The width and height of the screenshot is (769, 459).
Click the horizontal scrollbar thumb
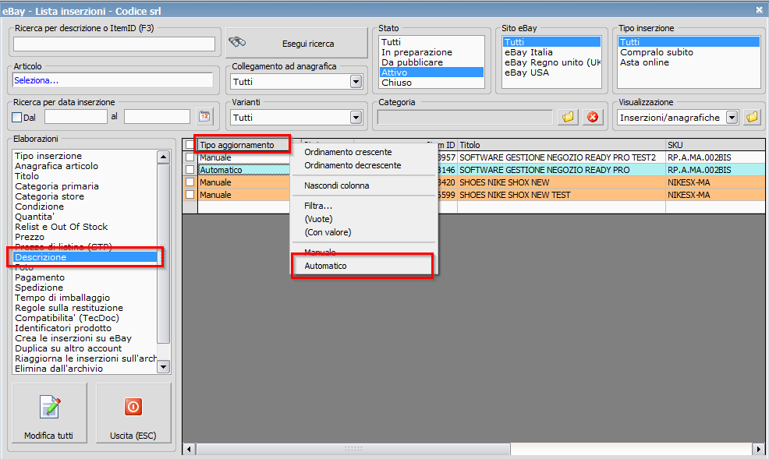(353, 449)
